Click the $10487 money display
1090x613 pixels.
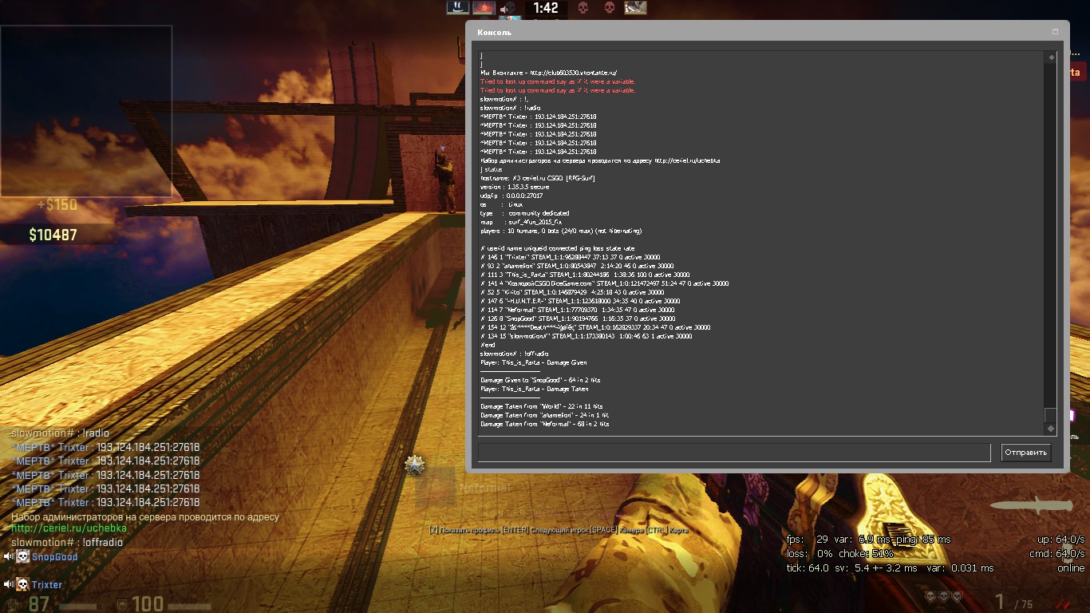point(53,235)
